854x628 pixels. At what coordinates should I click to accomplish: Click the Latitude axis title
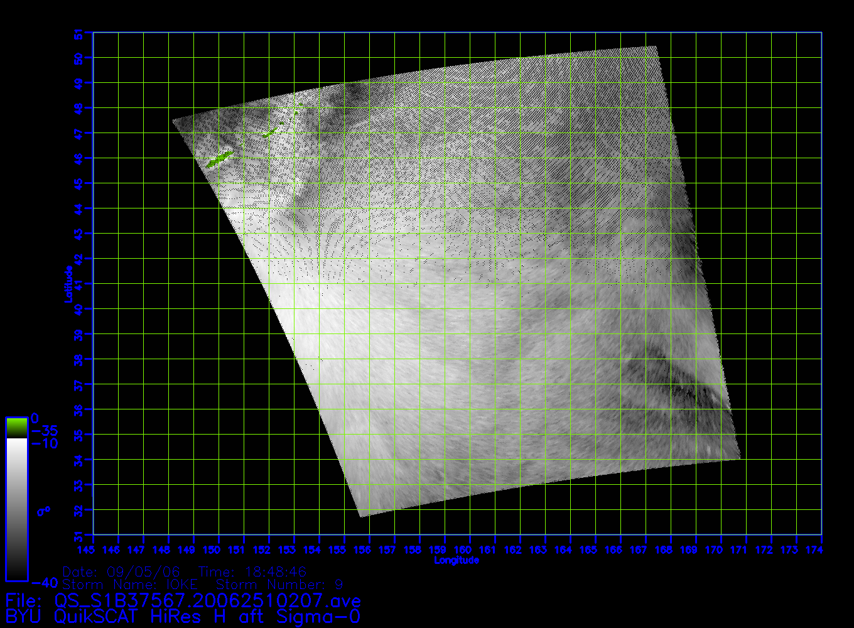(x=68, y=284)
